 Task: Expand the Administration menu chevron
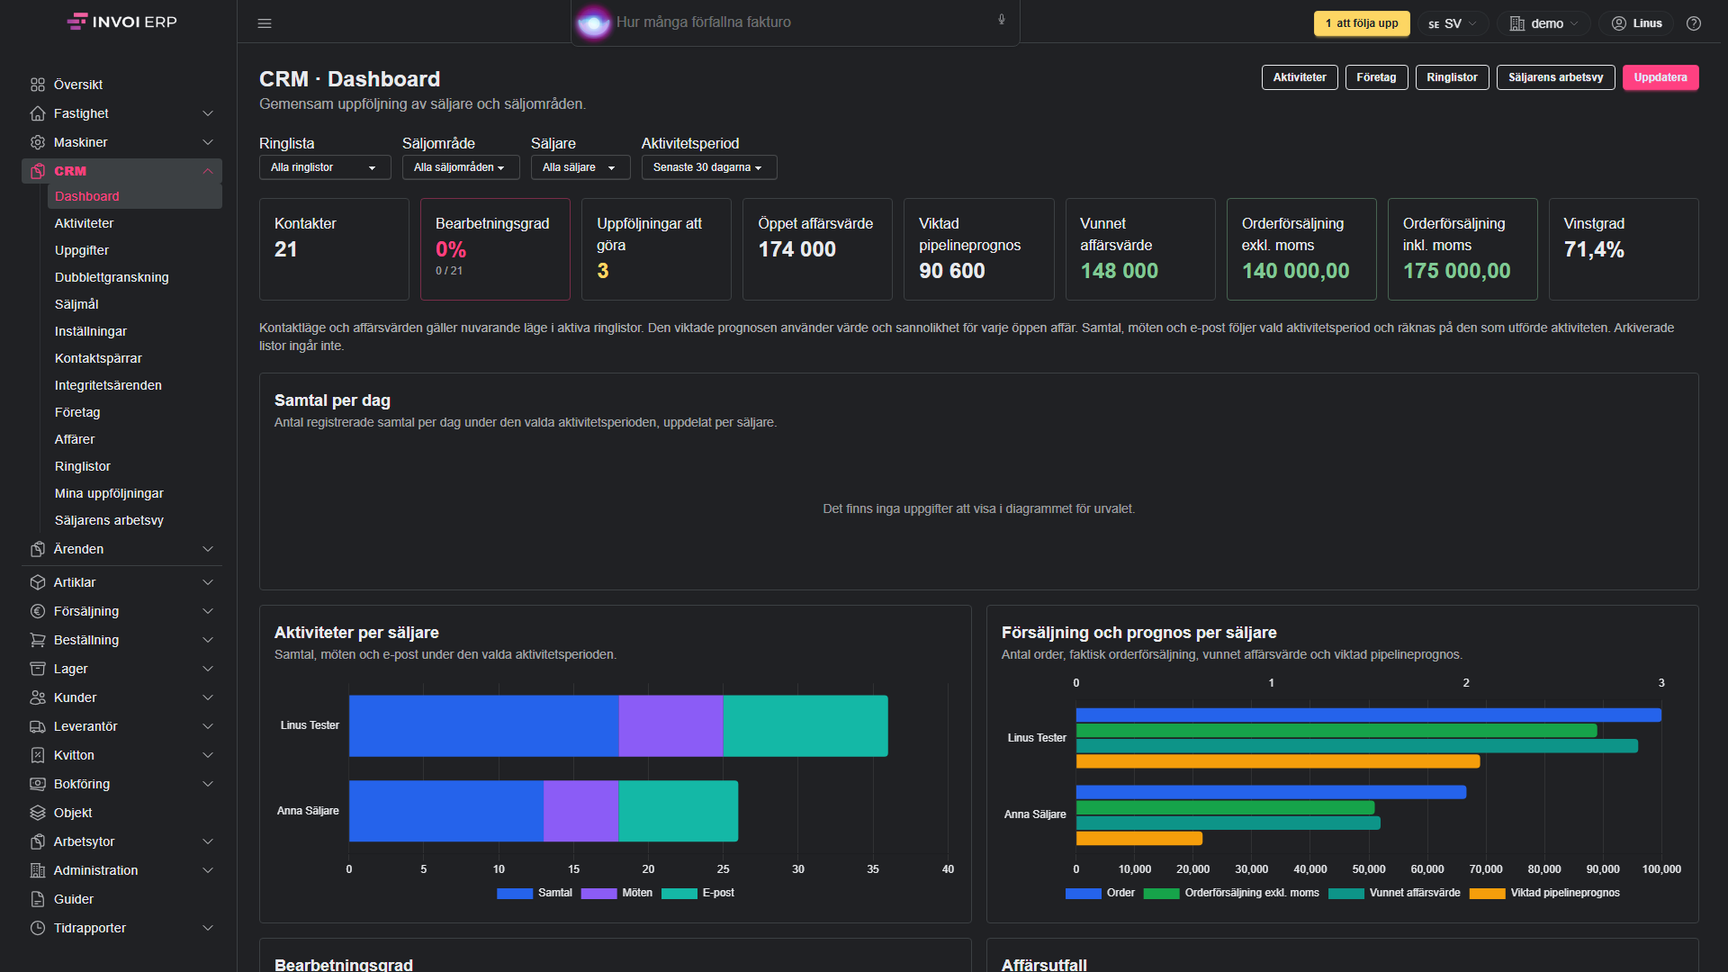click(208, 870)
